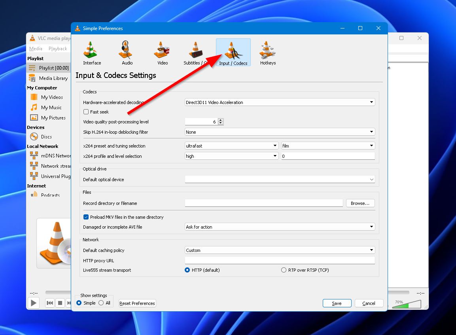Open the x264 preset dropdown showing ultrafast
456x335 pixels.
232,146
